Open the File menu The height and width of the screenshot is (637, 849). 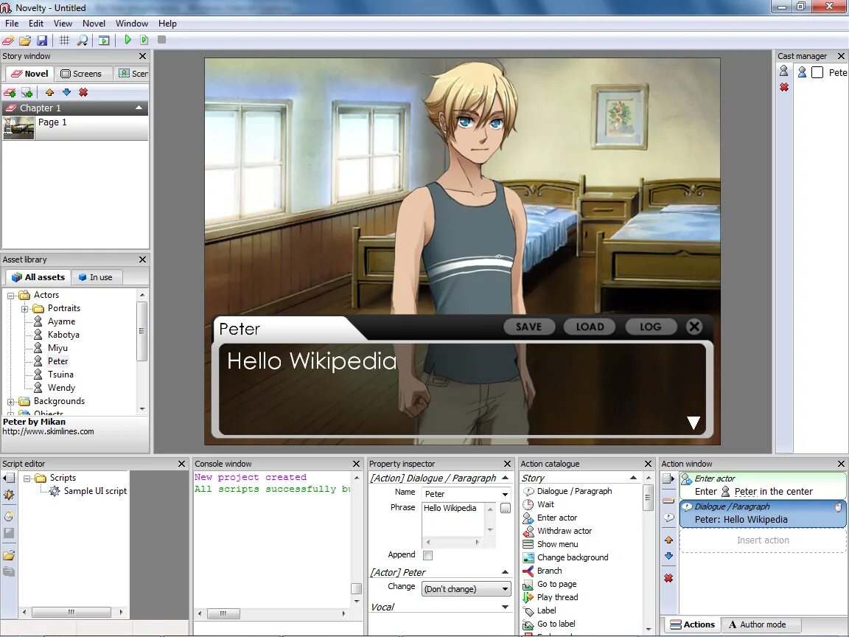point(12,24)
